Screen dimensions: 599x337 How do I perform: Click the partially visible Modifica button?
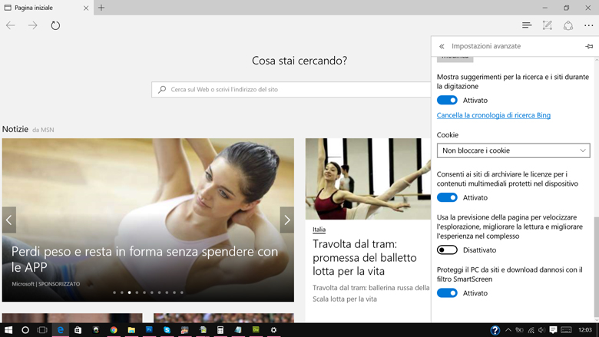pyautogui.click(x=455, y=59)
